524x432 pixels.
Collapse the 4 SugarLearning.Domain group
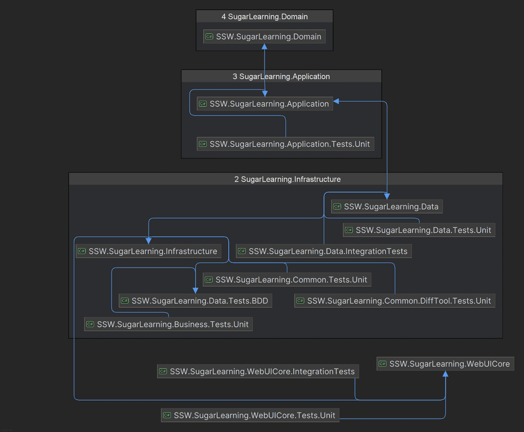tap(264, 16)
